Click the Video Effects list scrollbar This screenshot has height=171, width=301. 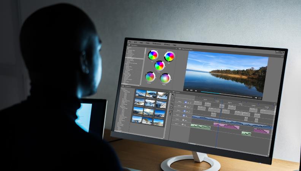click(144, 67)
